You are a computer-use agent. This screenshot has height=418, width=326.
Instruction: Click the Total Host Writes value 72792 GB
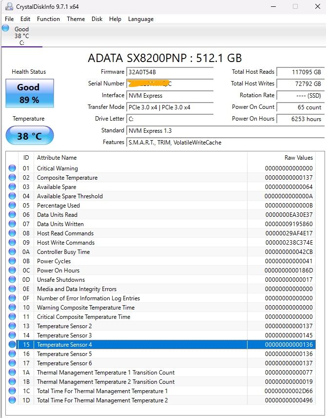tap(301, 84)
